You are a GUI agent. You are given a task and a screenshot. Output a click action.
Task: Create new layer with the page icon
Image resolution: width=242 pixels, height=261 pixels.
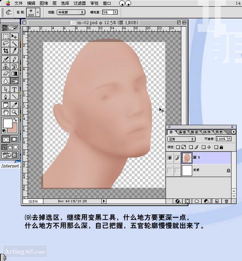pos(217,201)
